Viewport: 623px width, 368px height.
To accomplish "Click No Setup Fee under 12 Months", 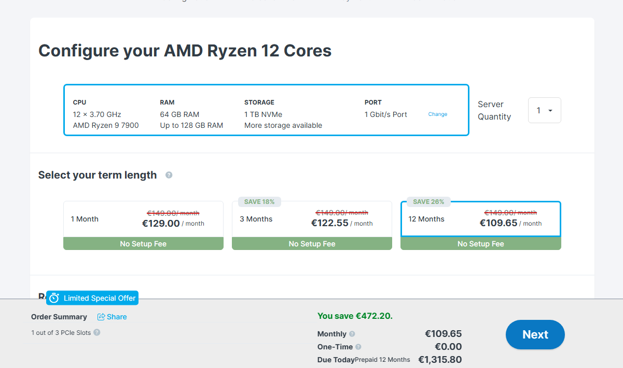I will click(x=480, y=244).
